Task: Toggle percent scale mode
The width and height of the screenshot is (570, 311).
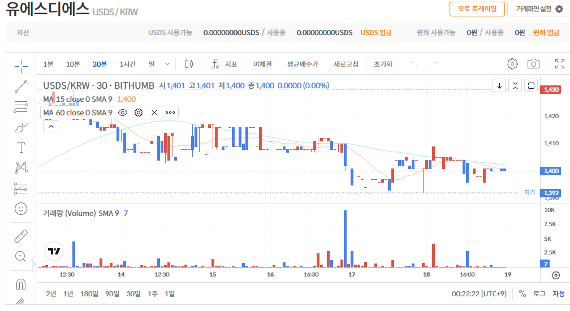Action: click(x=522, y=293)
